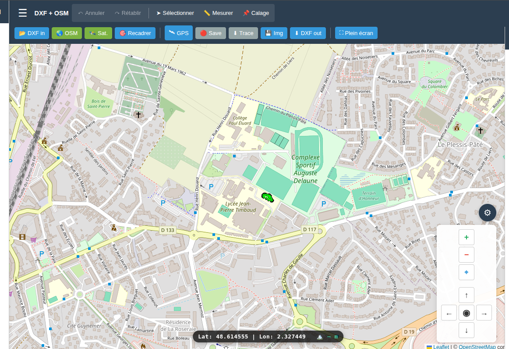Open the Calage alignment tool
Image resolution: width=509 pixels, height=349 pixels.
[x=256, y=13]
